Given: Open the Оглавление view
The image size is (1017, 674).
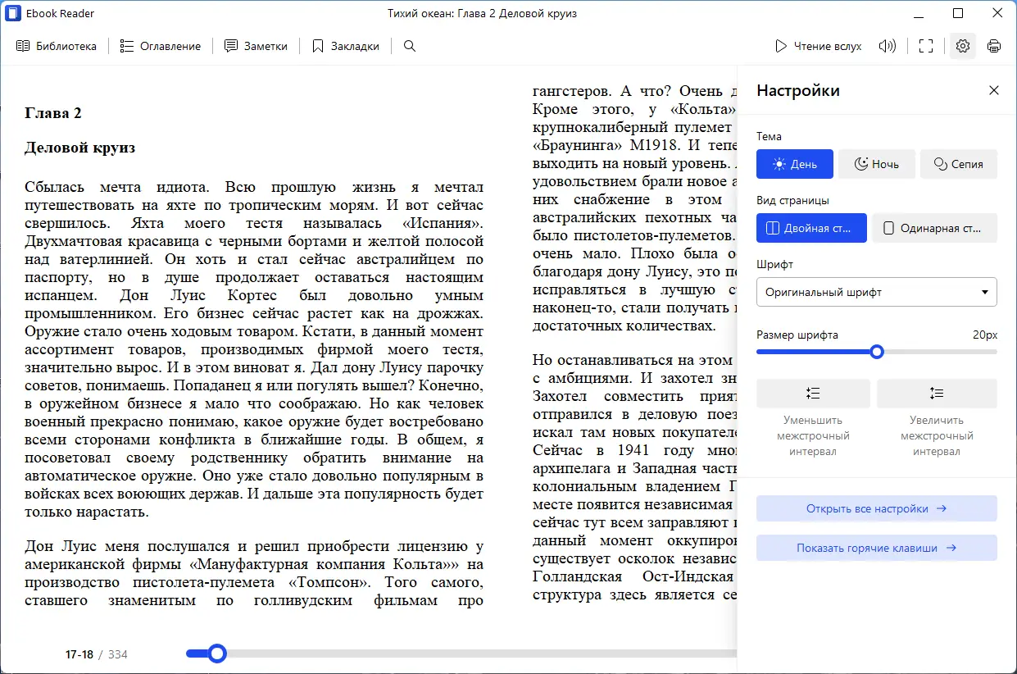Looking at the screenshot, I should pos(161,46).
